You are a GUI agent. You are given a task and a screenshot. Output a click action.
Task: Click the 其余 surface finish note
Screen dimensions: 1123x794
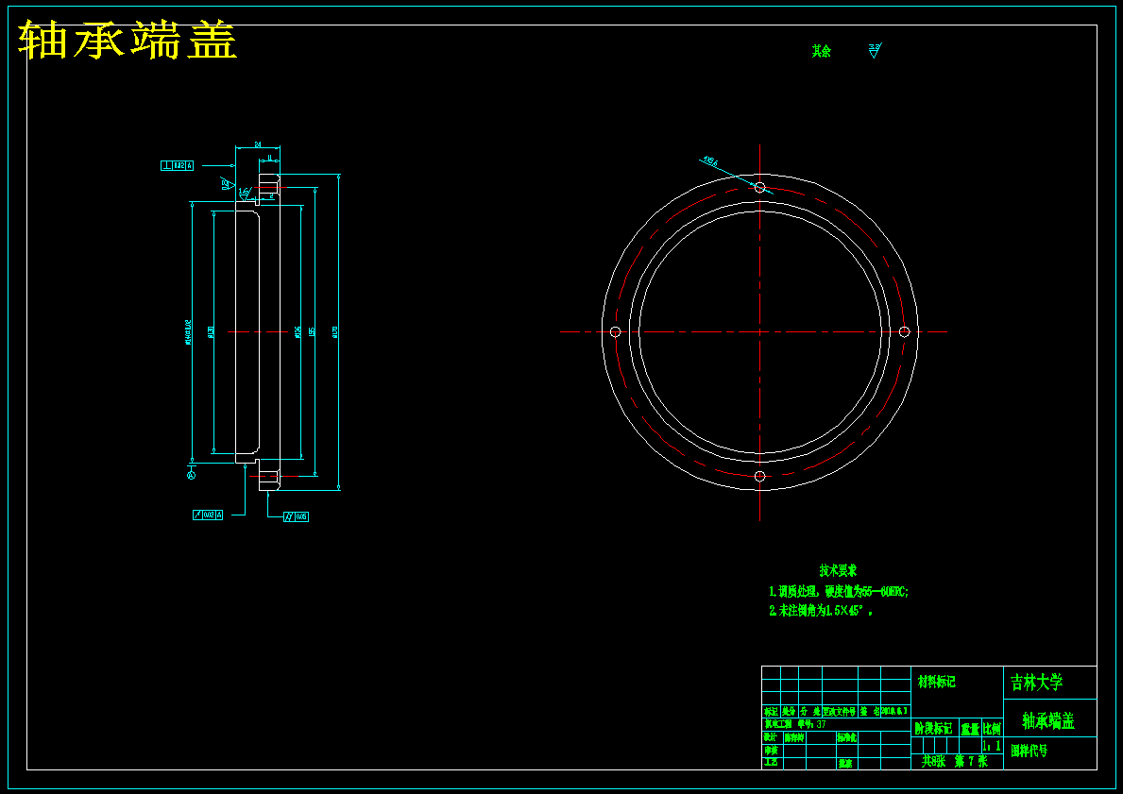pos(822,52)
